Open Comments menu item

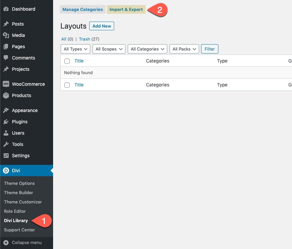[27, 58]
